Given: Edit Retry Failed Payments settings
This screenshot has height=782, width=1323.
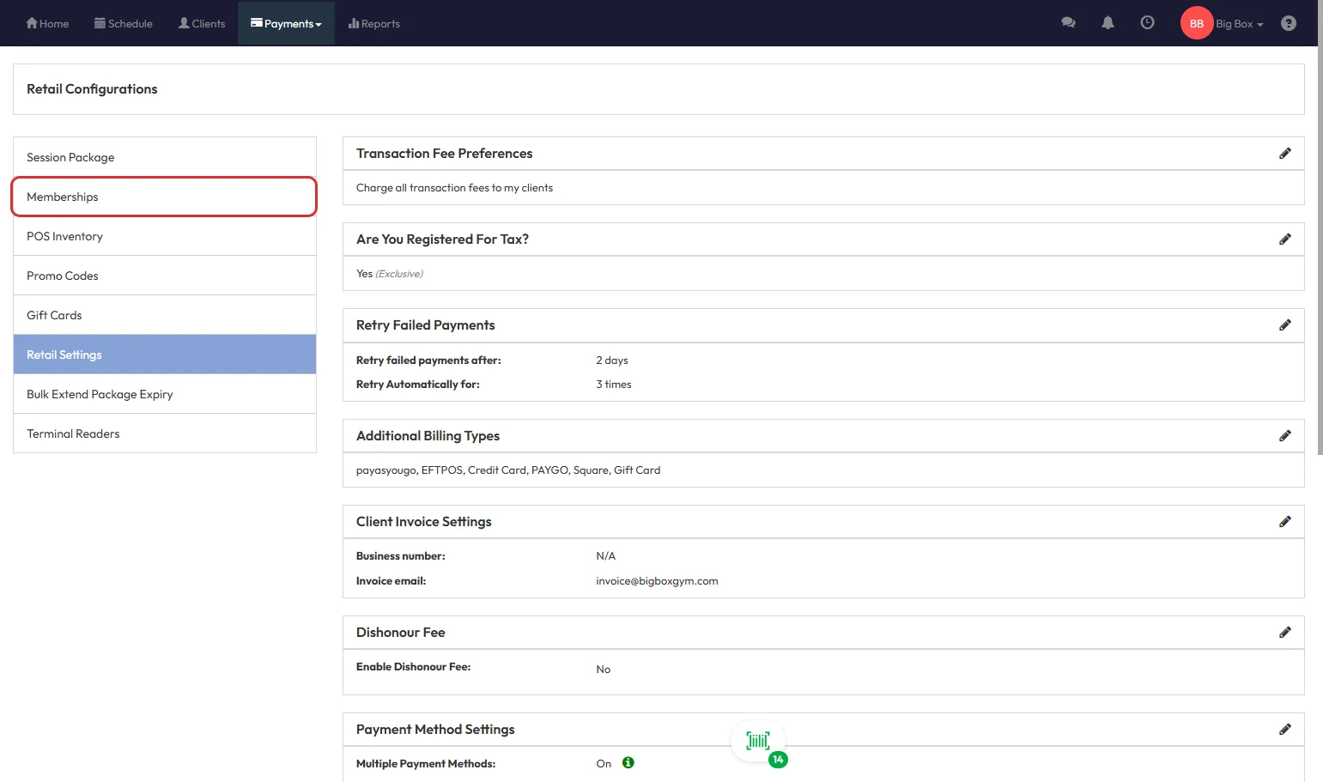Looking at the screenshot, I should click(1284, 325).
